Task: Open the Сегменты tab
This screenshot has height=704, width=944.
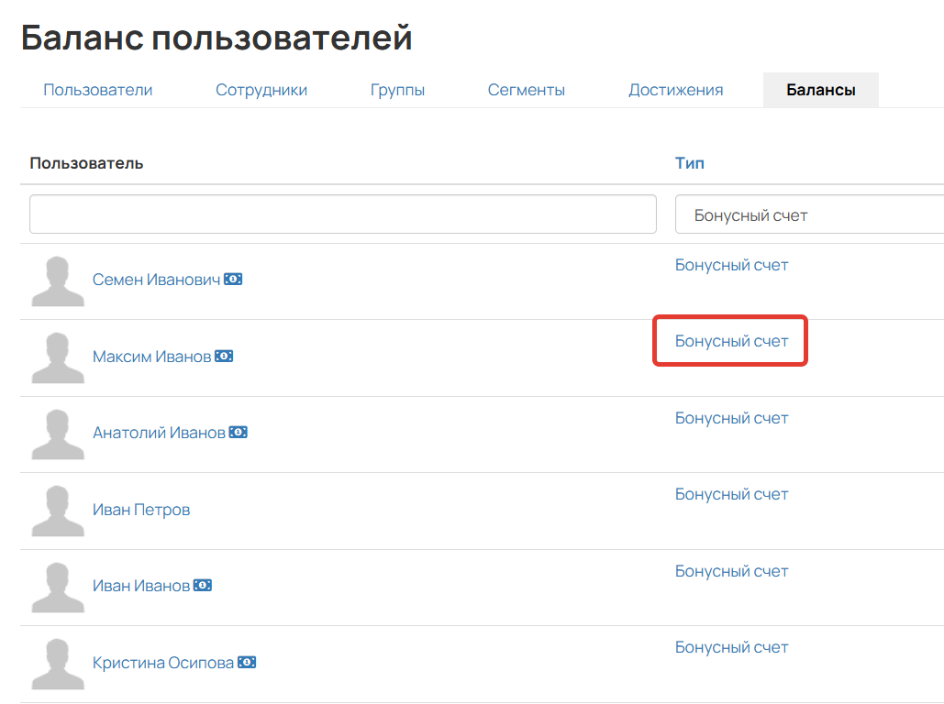Action: (526, 89)
